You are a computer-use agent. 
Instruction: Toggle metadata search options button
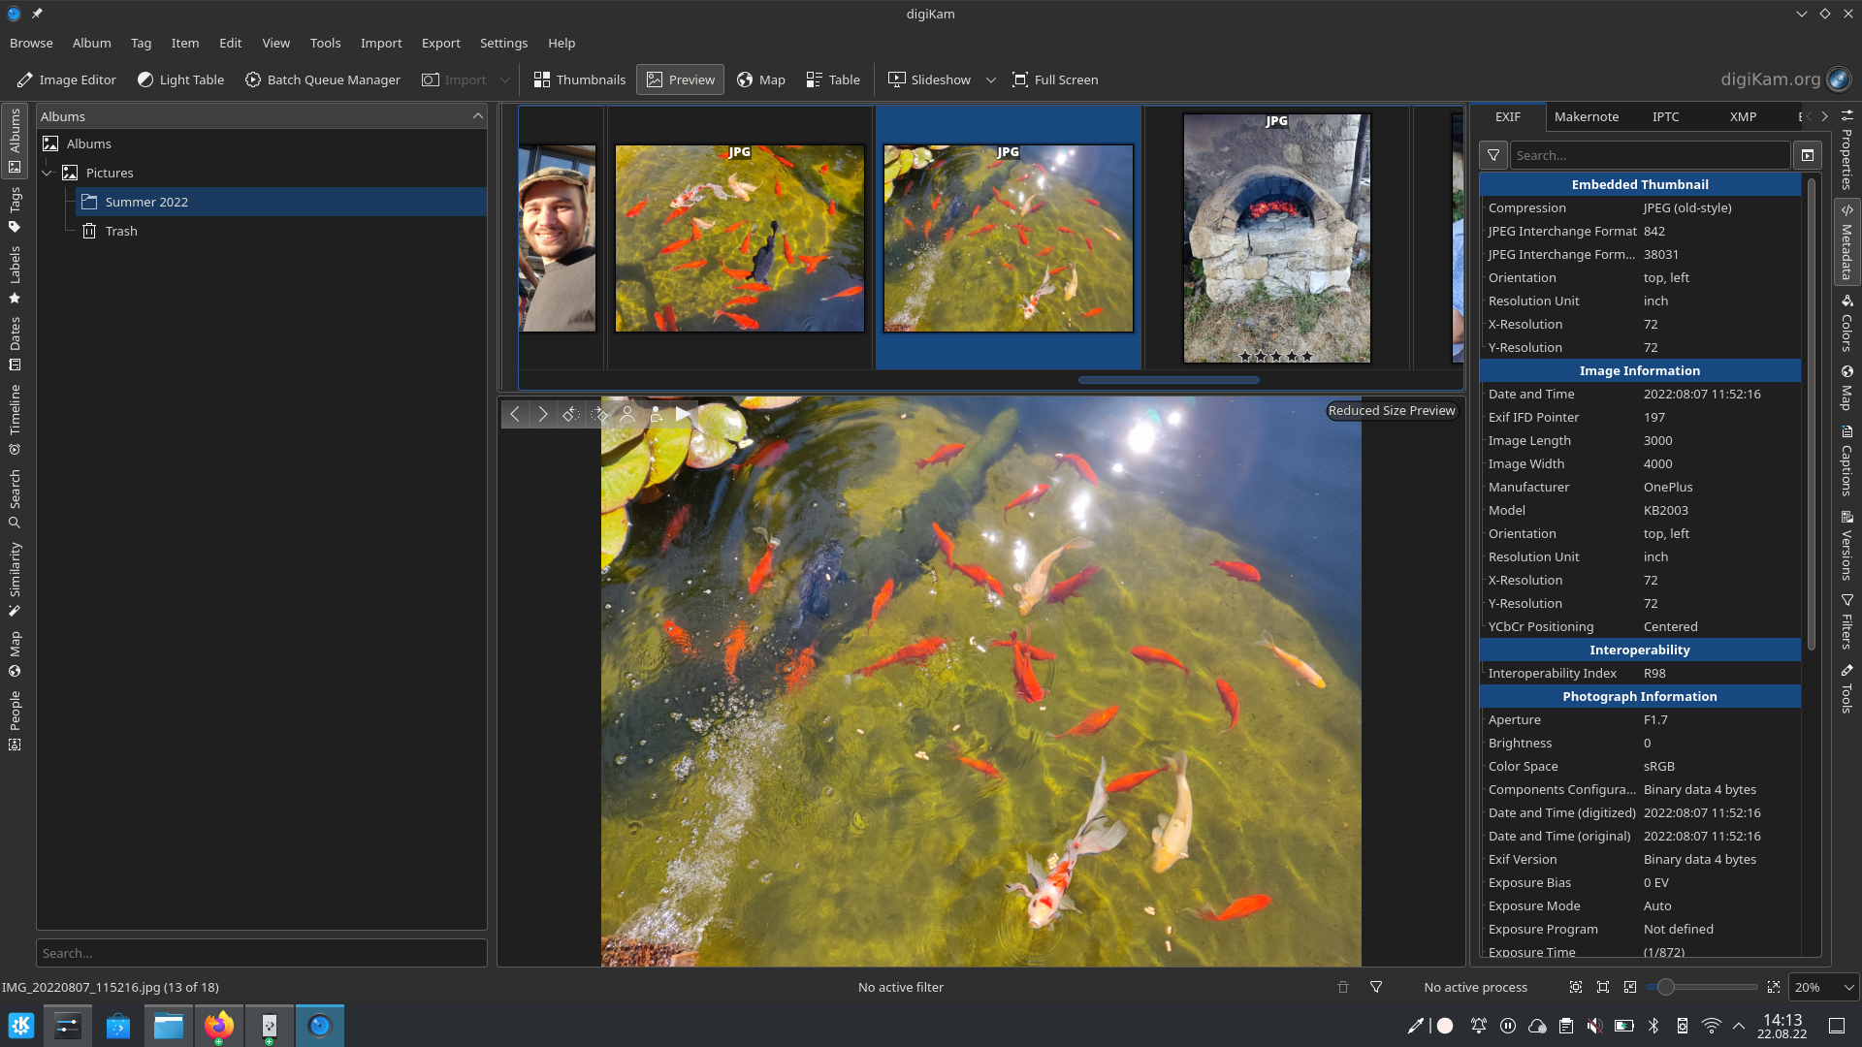tap(1808, 155)
